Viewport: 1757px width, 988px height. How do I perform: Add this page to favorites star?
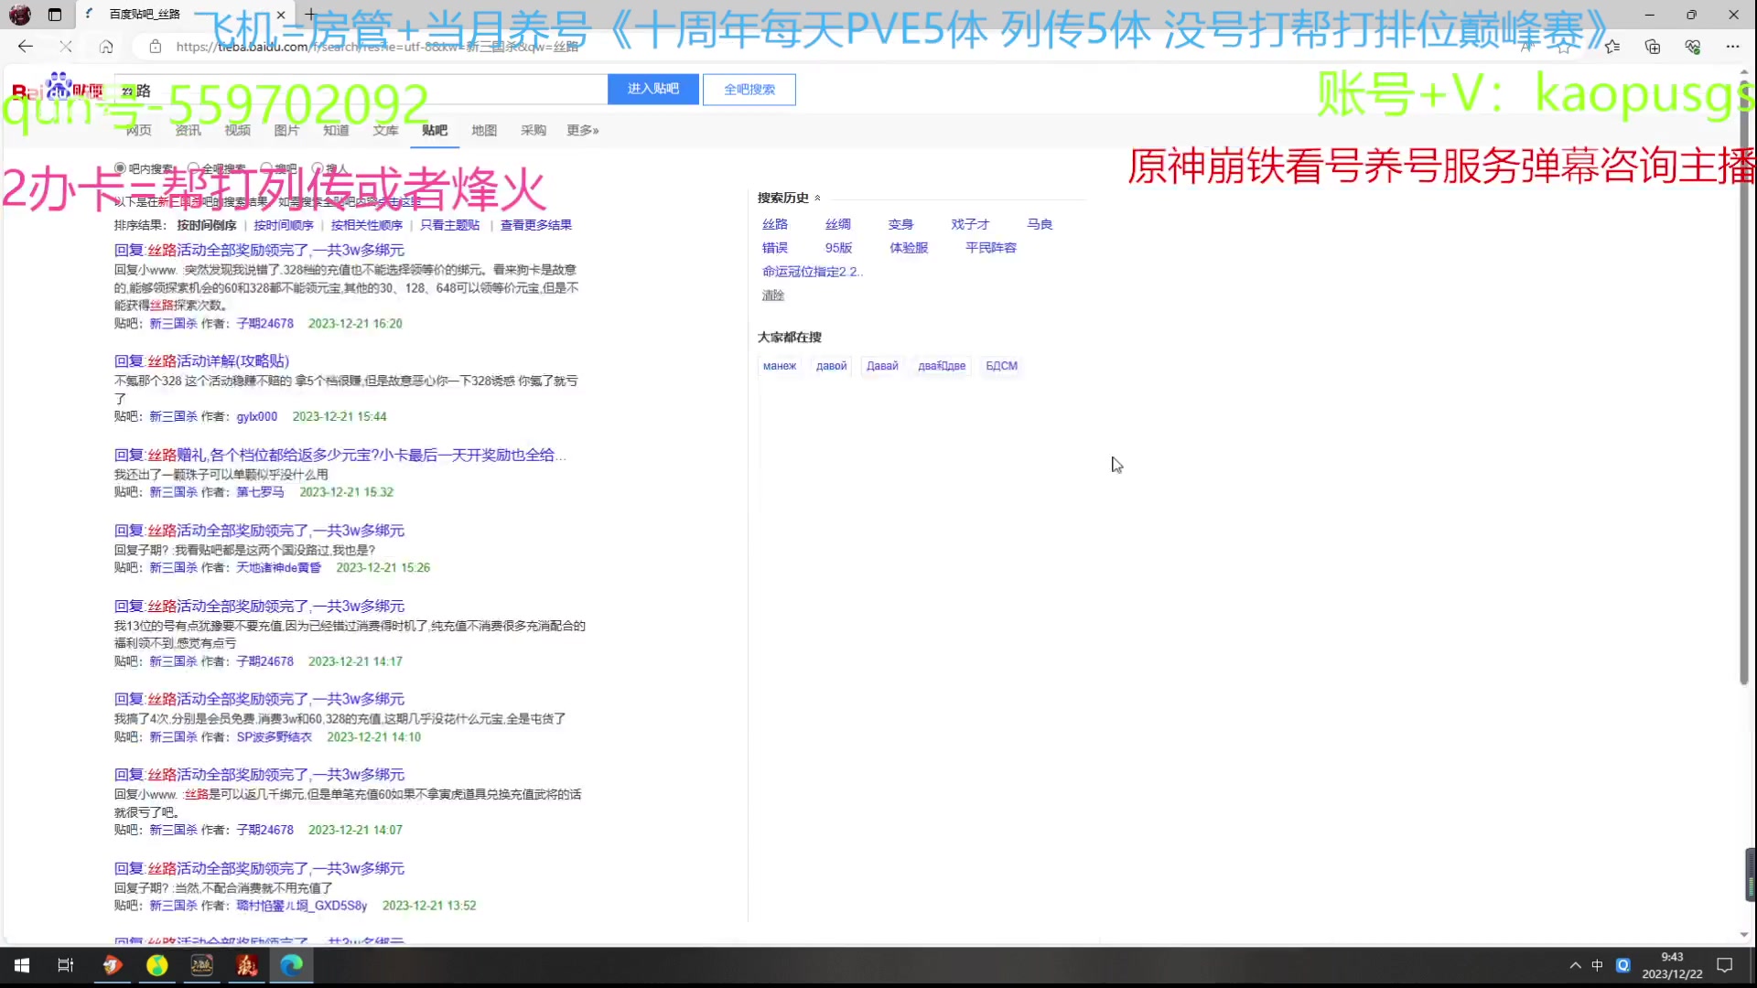pos(1564,46)
